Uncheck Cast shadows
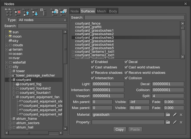Viewport: 191px width, 139px height. click(92, 67)
